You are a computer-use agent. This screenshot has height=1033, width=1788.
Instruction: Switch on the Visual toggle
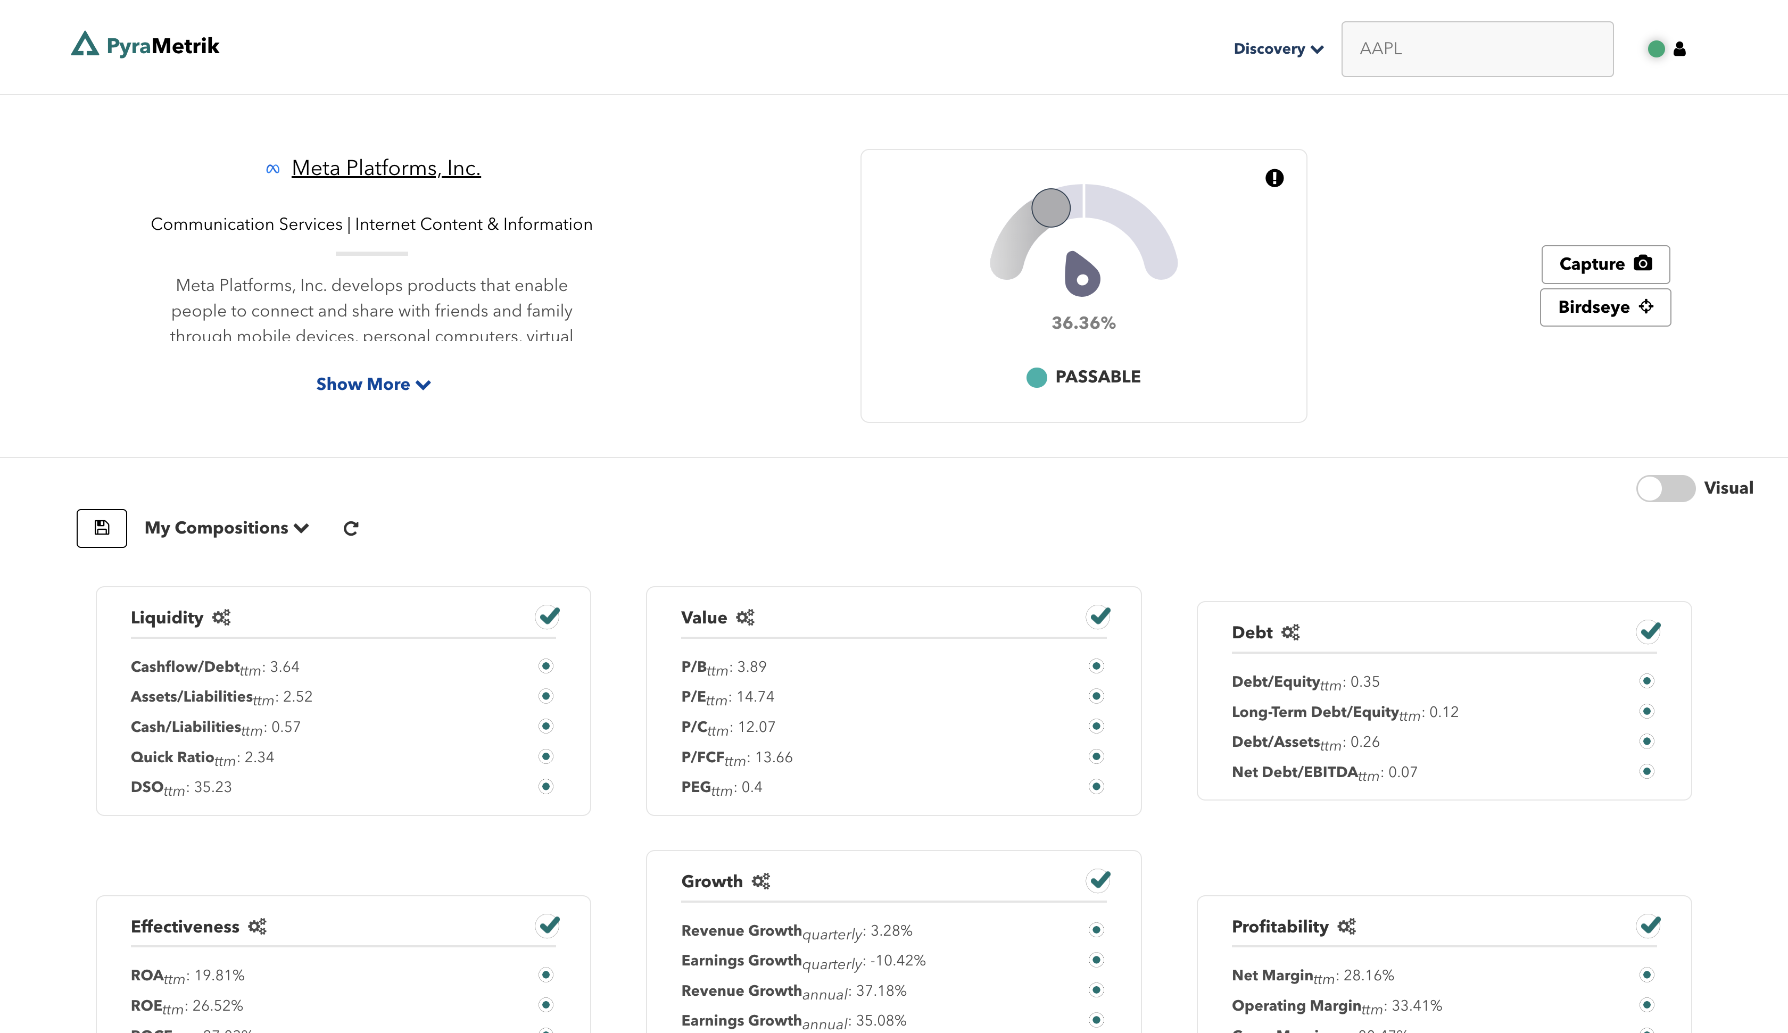tap(1665, 488)
